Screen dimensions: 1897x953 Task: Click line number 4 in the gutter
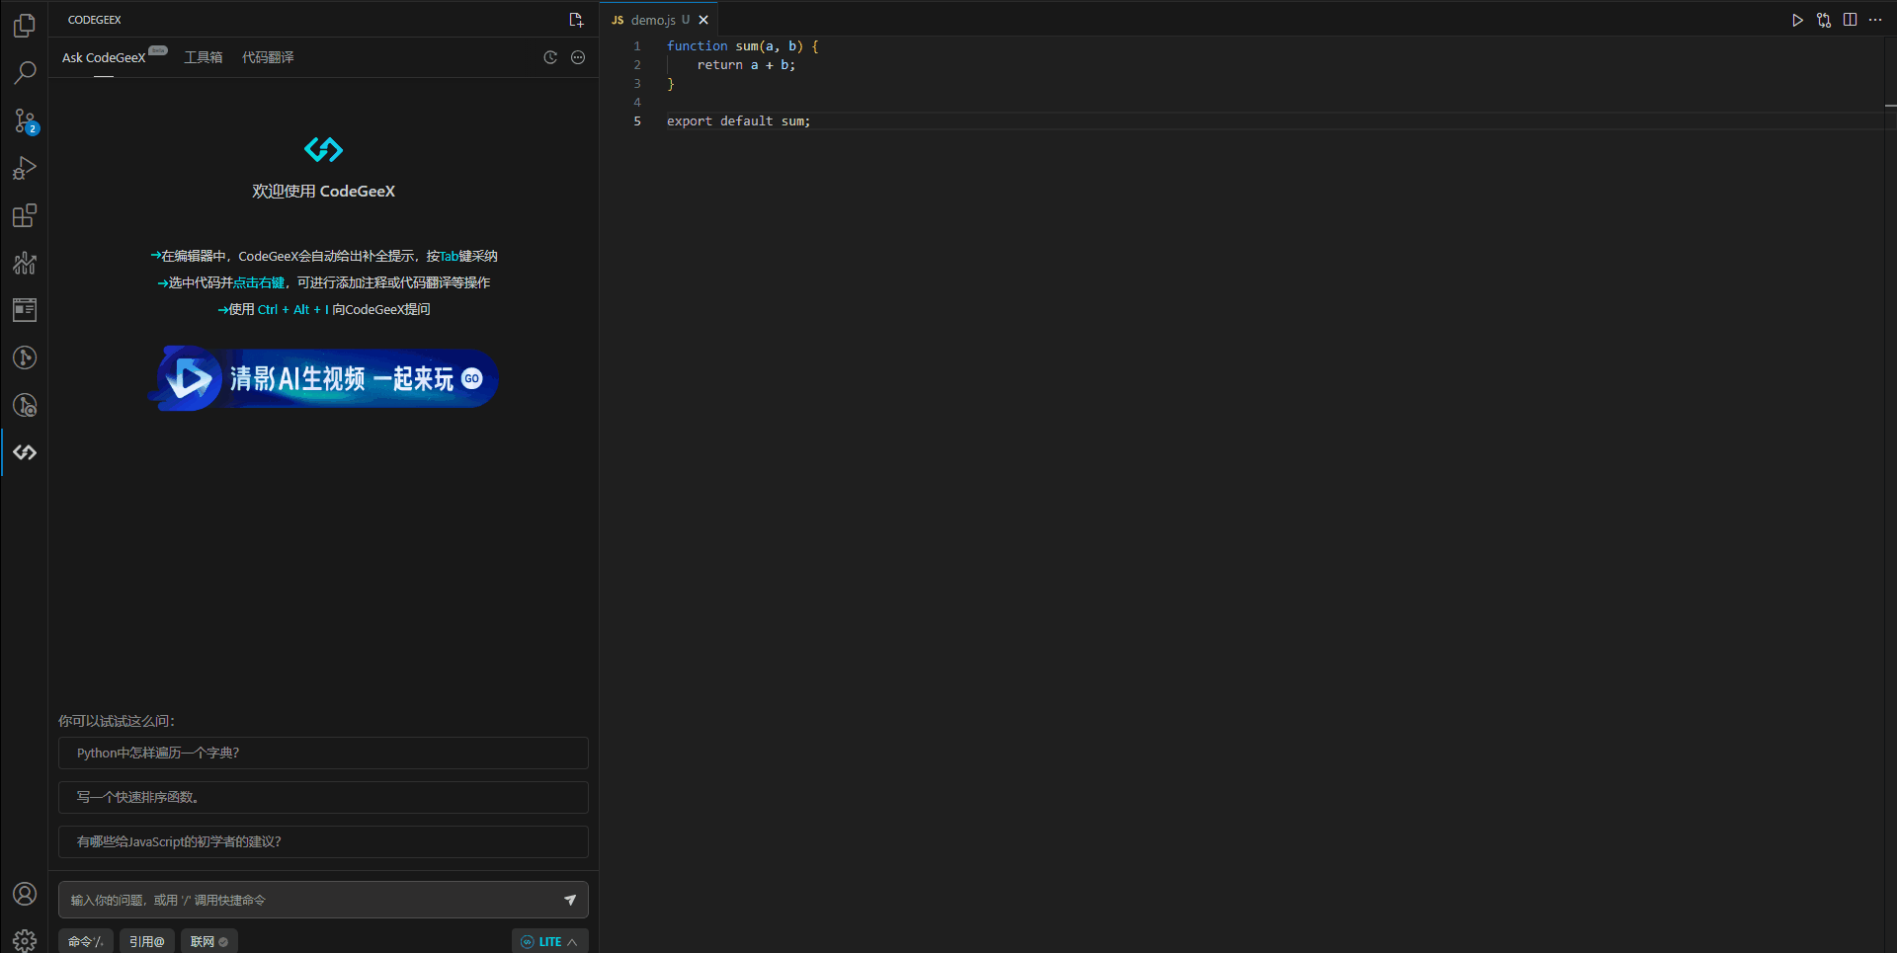pos(637,103)
